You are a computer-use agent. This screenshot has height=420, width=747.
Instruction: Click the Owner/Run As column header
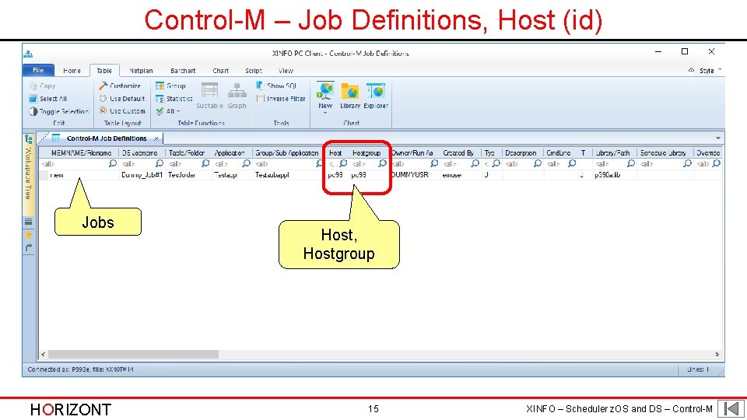click(414, 153)
